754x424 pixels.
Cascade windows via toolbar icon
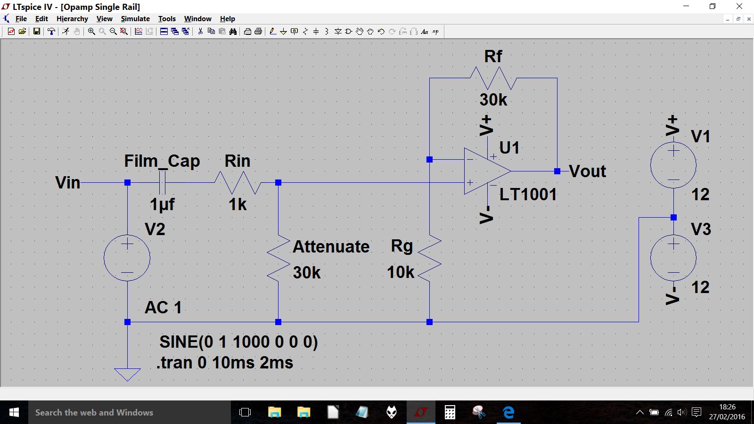[175, 32]
